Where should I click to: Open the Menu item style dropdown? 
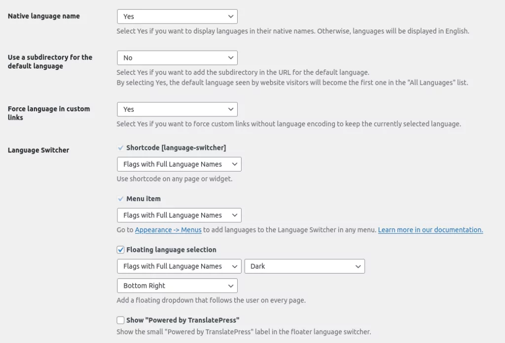coord(179,215)
